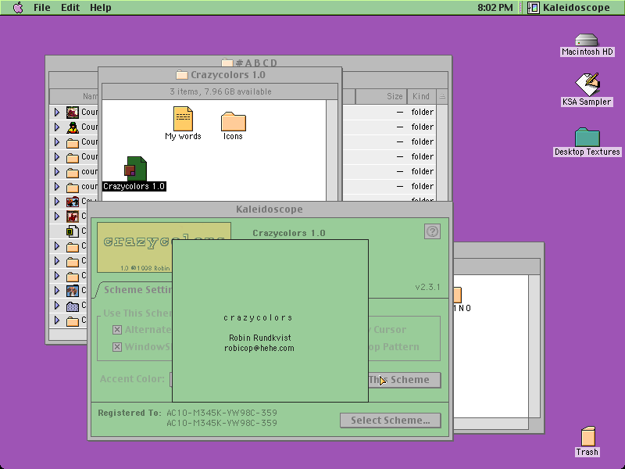
Task: Click the Trash icon on the desktop
Action: click(587, 436)
